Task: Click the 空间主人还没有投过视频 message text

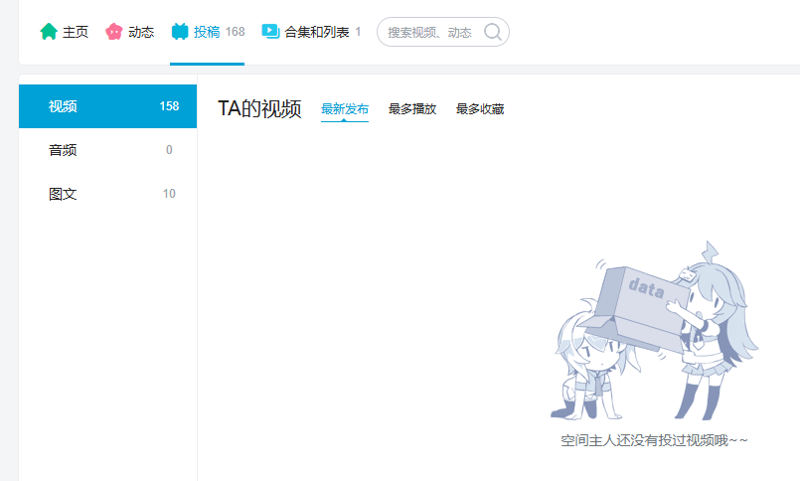Action: click(x=653, y=440)
